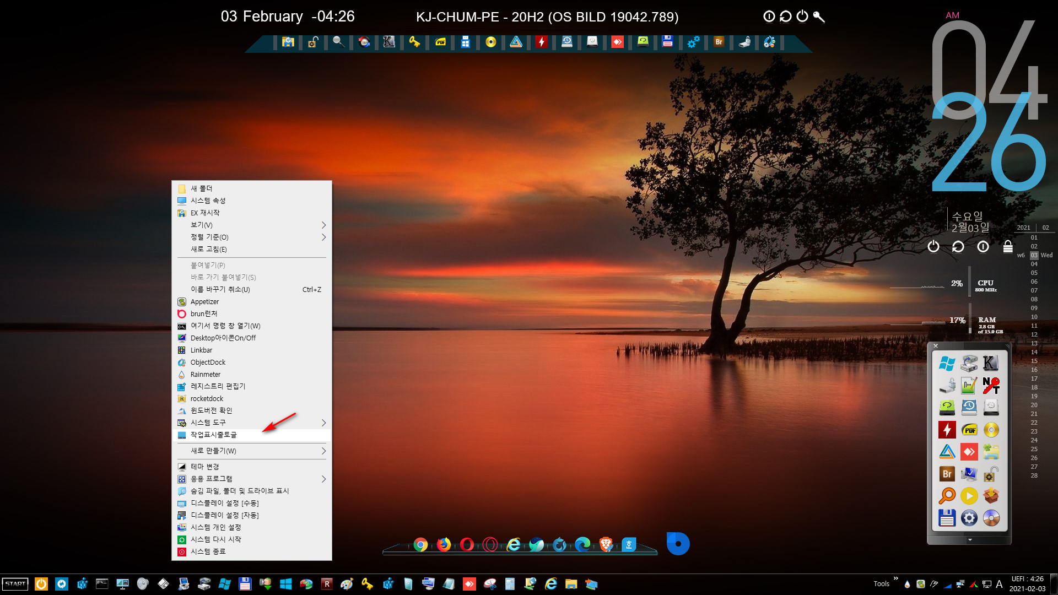Launch AnyDesk red icon in the top dock
This screenshot has width=1058, height=595.
618,42
